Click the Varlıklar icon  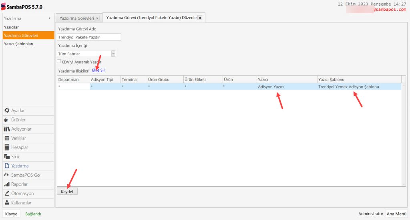(7, 138)
